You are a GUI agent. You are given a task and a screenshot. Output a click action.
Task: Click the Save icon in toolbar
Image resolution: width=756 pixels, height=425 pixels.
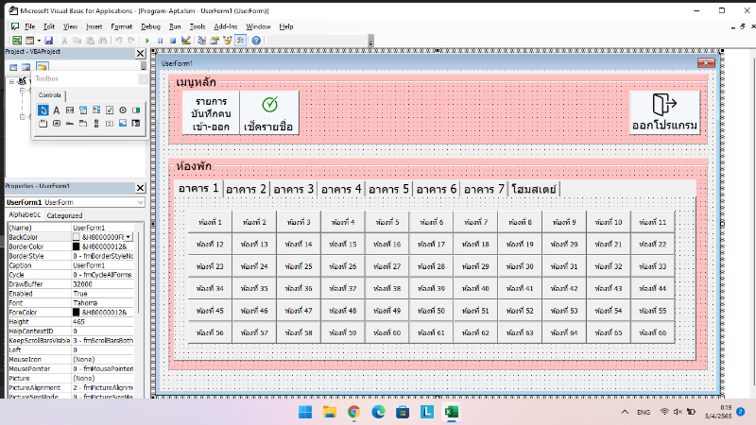point(48,42)
